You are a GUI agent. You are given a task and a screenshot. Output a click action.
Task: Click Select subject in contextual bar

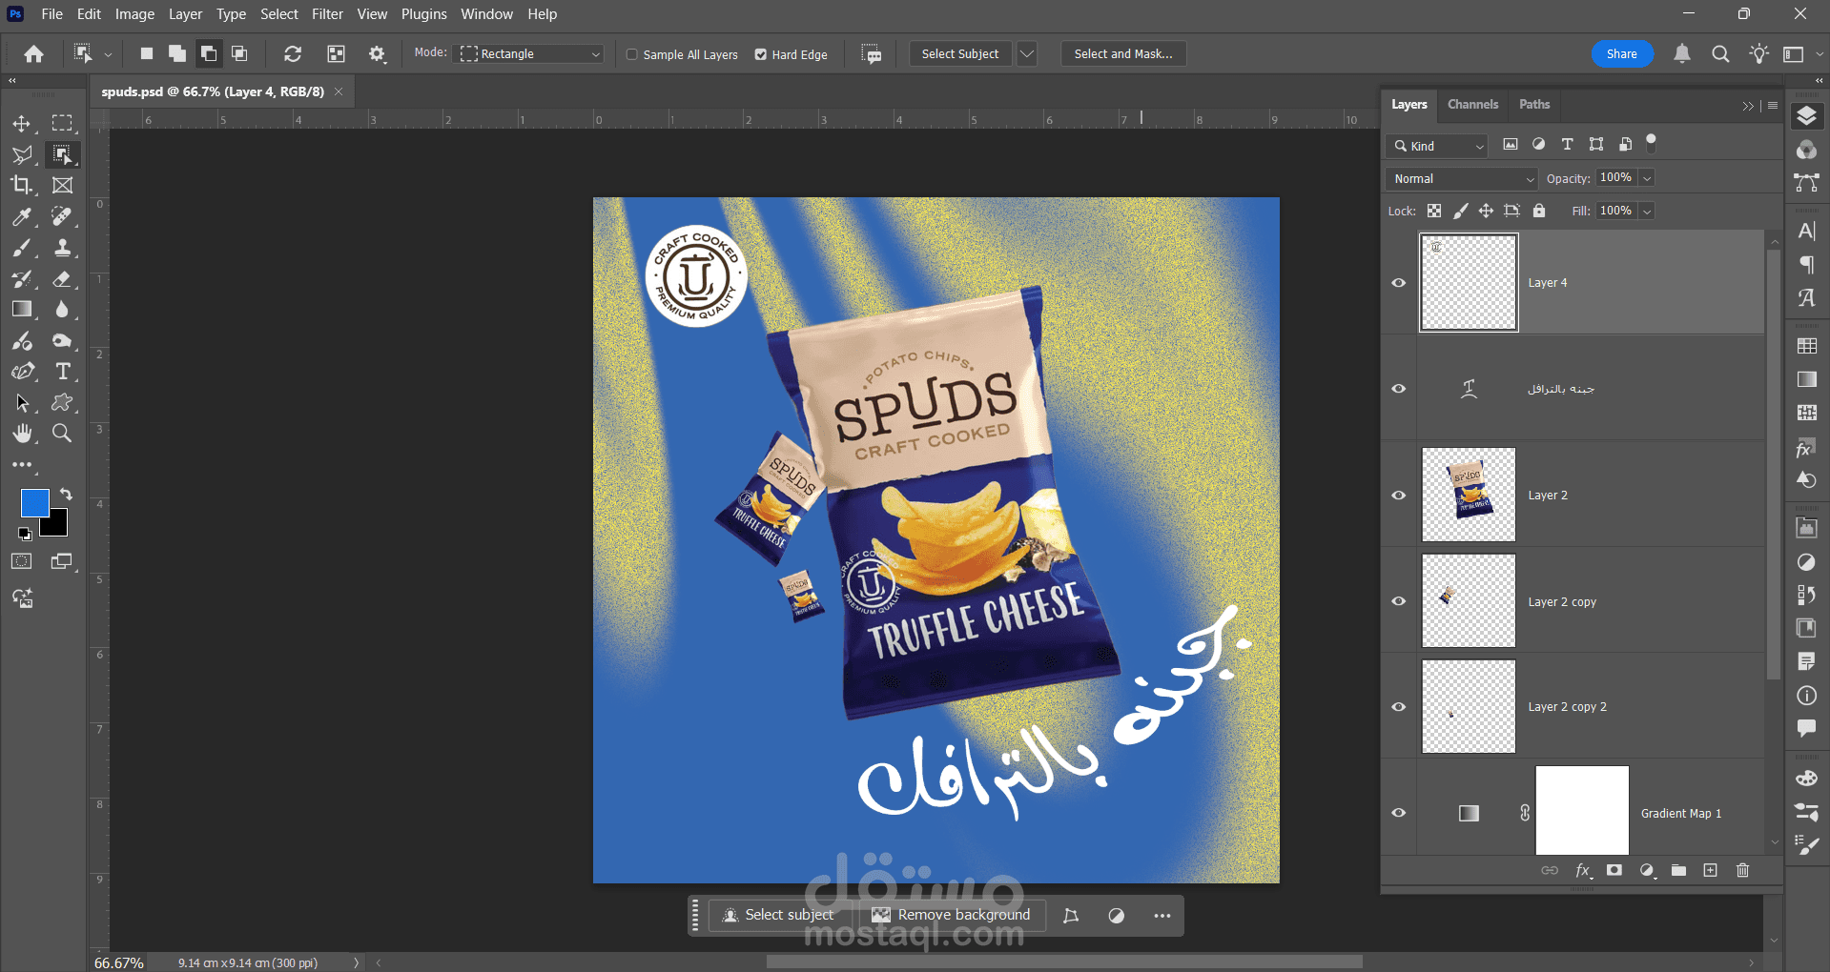click(x=778, y=915)
